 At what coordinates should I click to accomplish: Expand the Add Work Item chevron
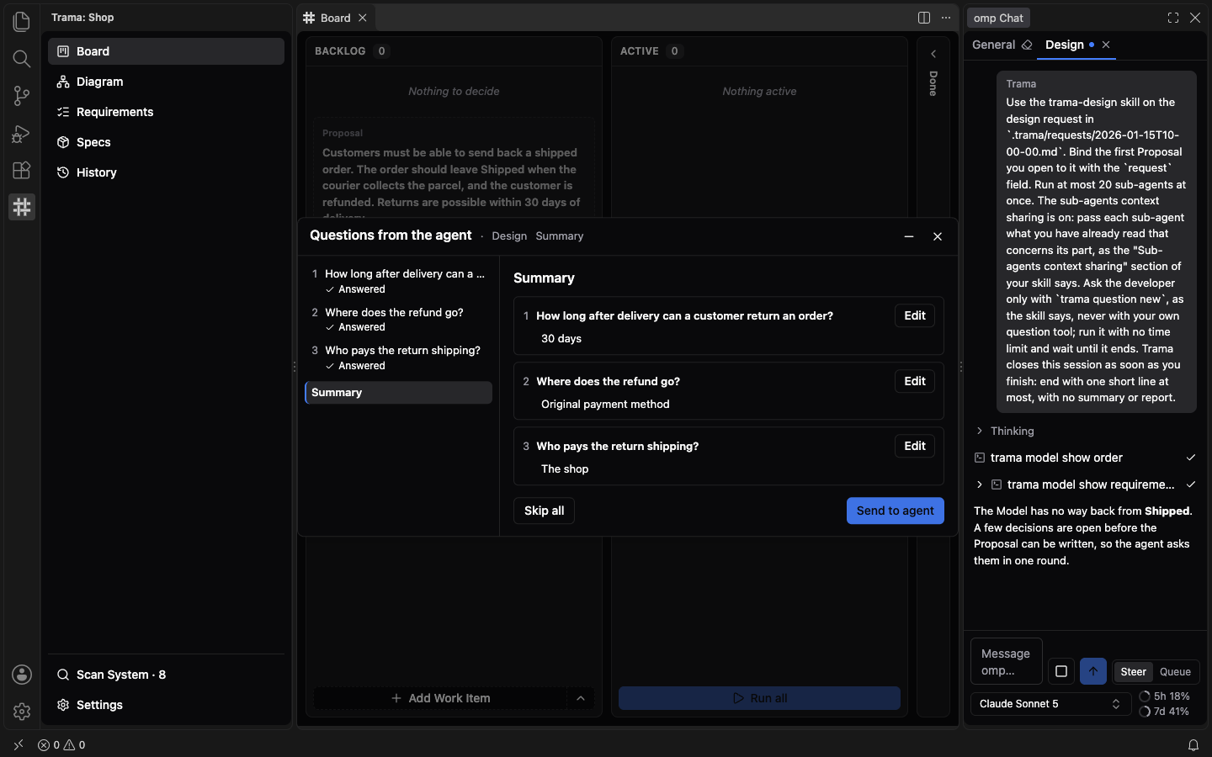tap(581, 698)
